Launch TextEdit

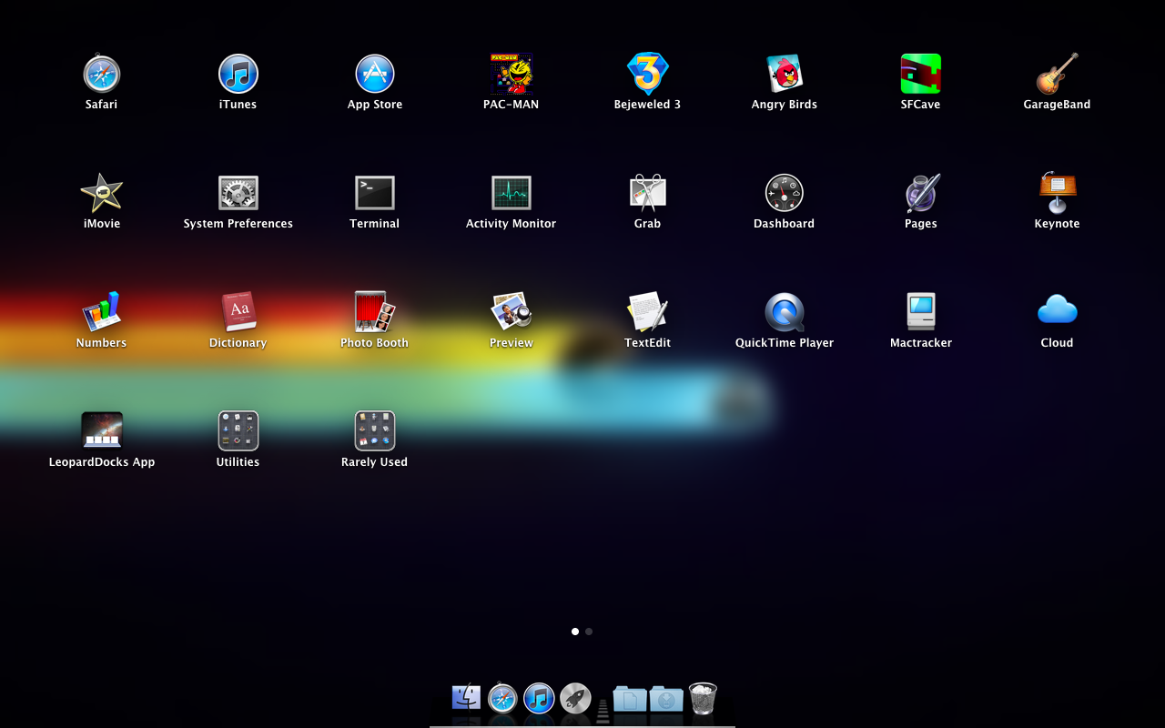648,312
